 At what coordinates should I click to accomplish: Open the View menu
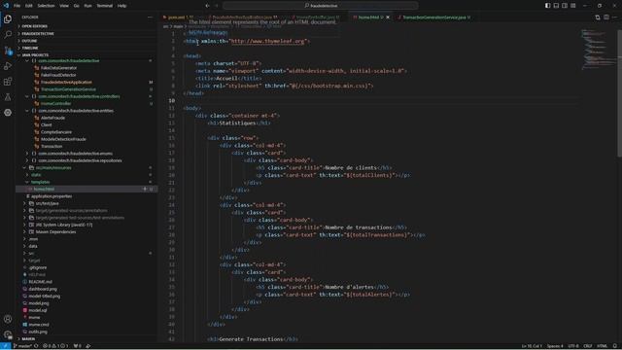tap(64, 6)
